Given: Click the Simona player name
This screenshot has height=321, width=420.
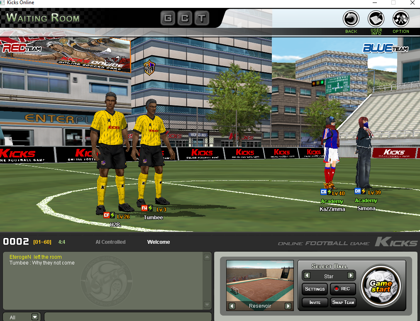Looking at the screenshot, I should pos(366,208).
